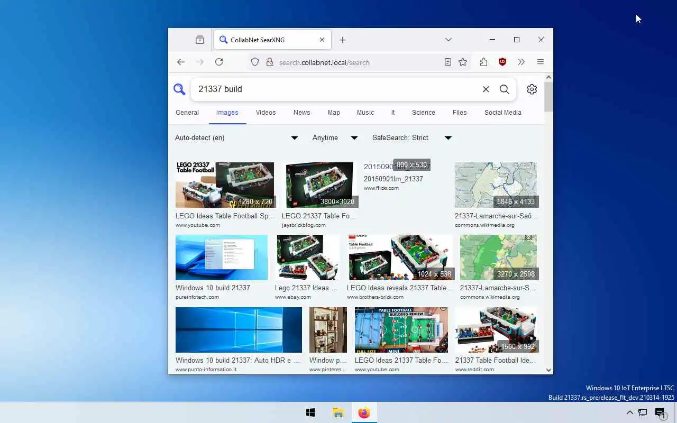This screenshot has width=677, height=423.
Task: Clear the search query with X
Action: click(486, 89)
